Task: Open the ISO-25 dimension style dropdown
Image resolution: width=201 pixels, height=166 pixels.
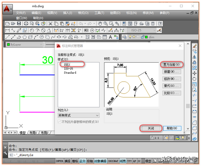Action: click(141, 30)
